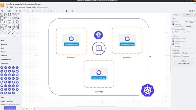196x110 pixels.
Task: Click the line color pencil icon
Action: click(48, 11)
